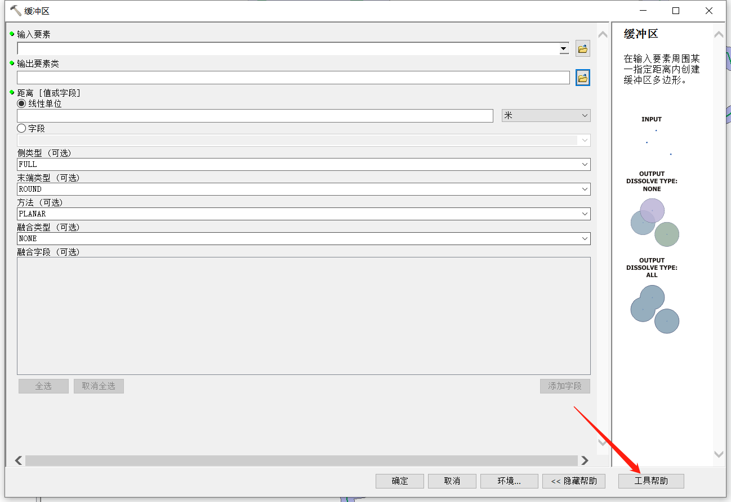Open the output feature class browse icon
Image resolution: width=731 pixels, height=502 pixels.
pyautogui.click(x=582, y=78)
